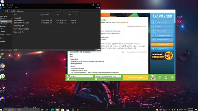
Task: Click the Install Skin button
Action: click(x=162, y=31)
